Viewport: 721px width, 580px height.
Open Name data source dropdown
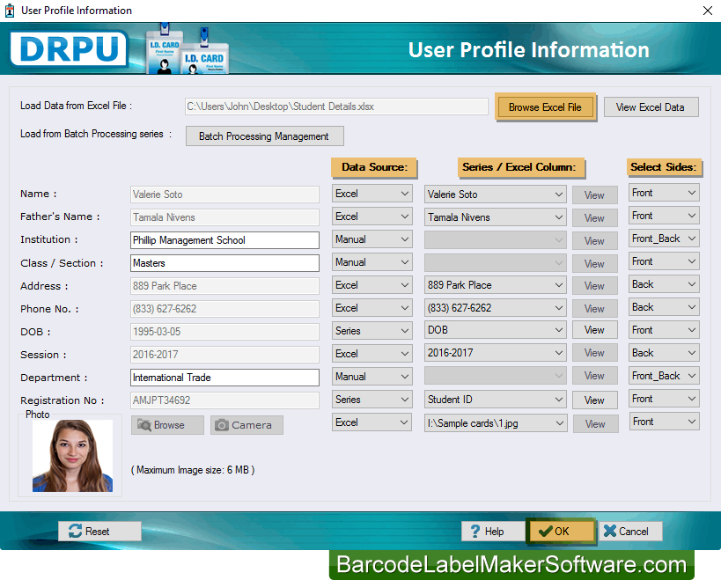point(372,194)
